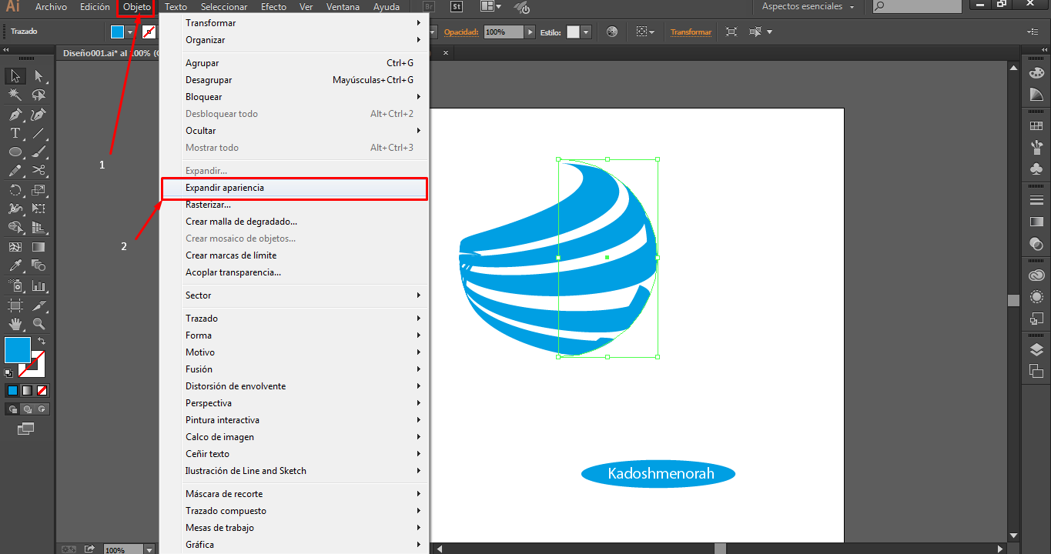Viewport: 1051px width, 554px height.
Task: Open the Color palette panel
Action: [x=1036, y=73]
